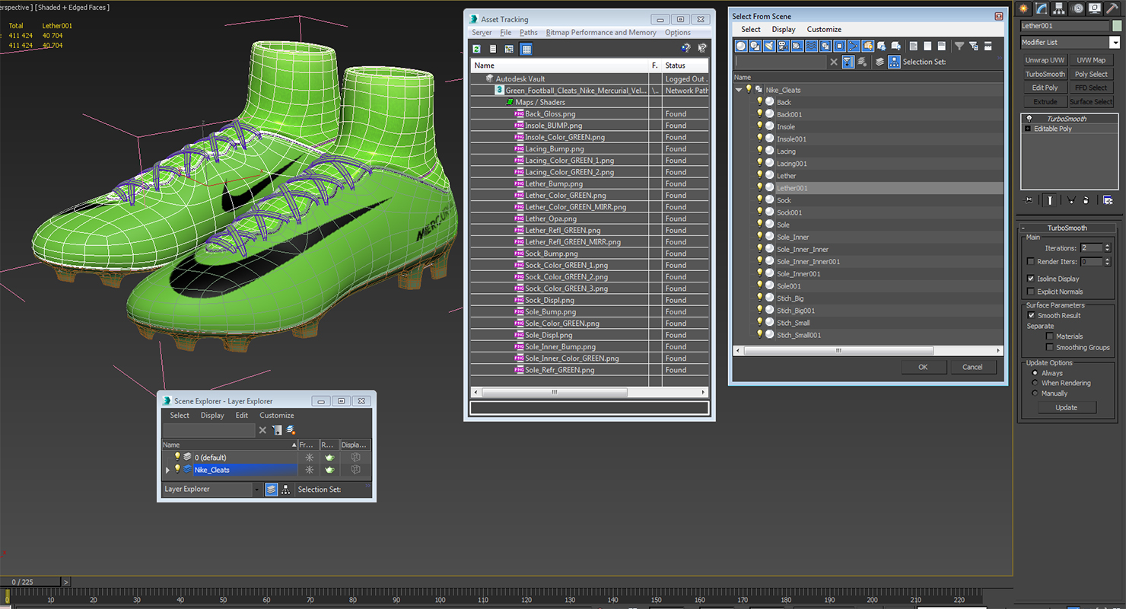This screenshot has width=1126, height=609.
Task: Toggle Display Shapes filter in Select From Scene
Action: pyautogui.click(x=755, y=46)
